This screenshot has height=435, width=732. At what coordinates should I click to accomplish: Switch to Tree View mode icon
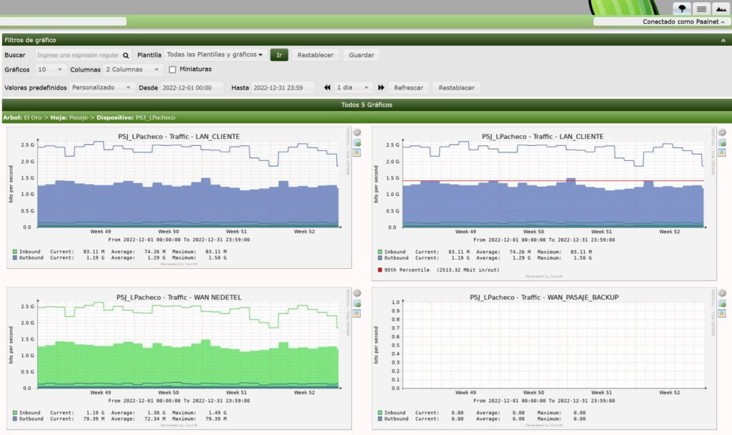click(683, 8)
